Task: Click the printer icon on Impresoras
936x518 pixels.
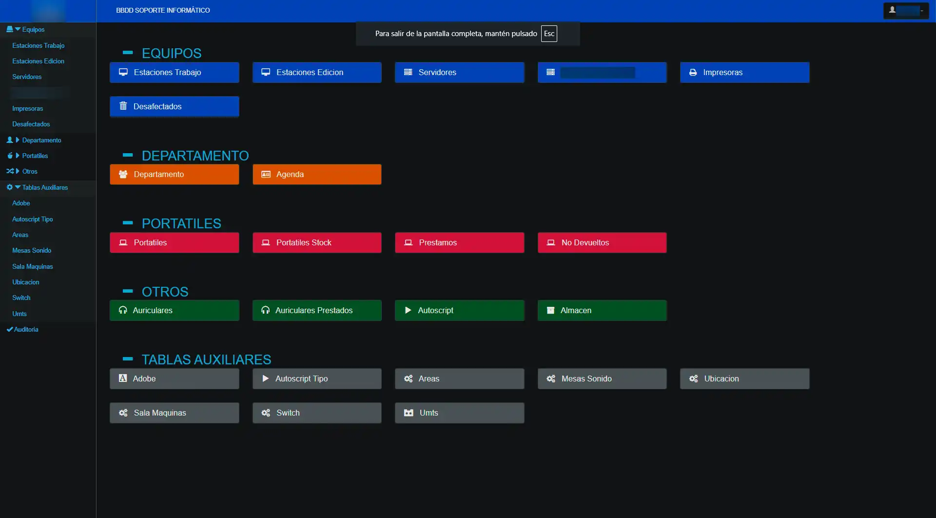Action: [693, 72]
